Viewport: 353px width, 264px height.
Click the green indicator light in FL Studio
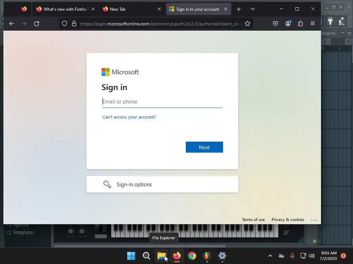coord(314,241)
